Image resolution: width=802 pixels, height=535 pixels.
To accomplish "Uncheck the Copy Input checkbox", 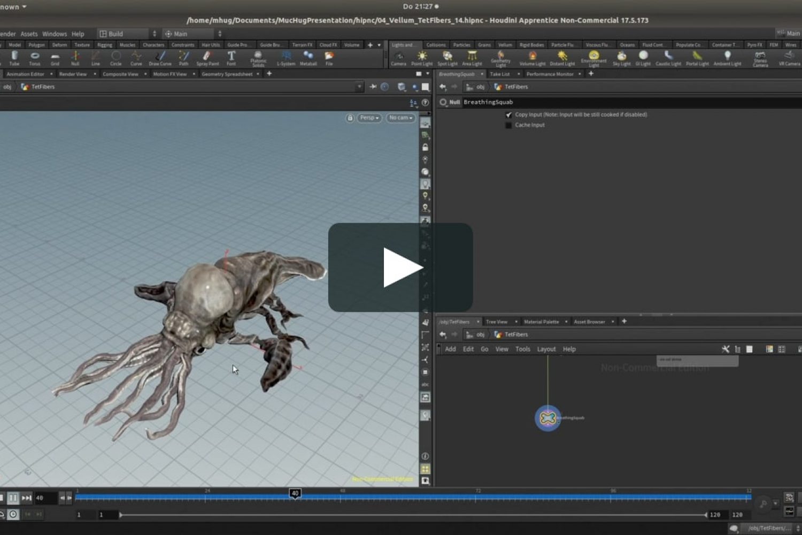I will point(508,114).
